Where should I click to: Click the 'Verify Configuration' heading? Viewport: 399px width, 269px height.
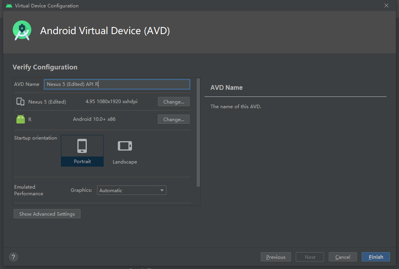click(45, 67)
